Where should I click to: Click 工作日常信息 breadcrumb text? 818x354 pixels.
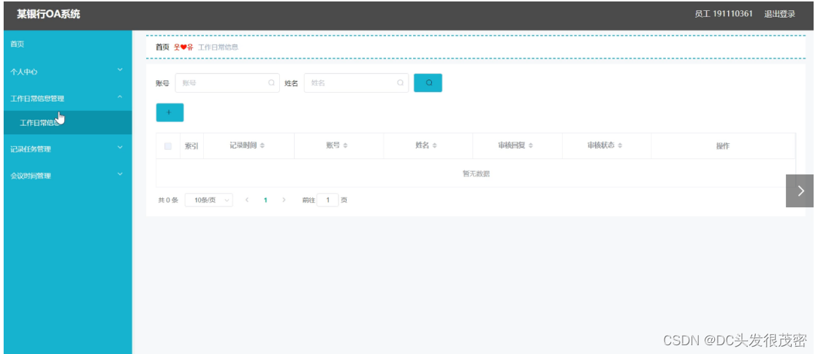pyautogui.click(x=218, y=47)
